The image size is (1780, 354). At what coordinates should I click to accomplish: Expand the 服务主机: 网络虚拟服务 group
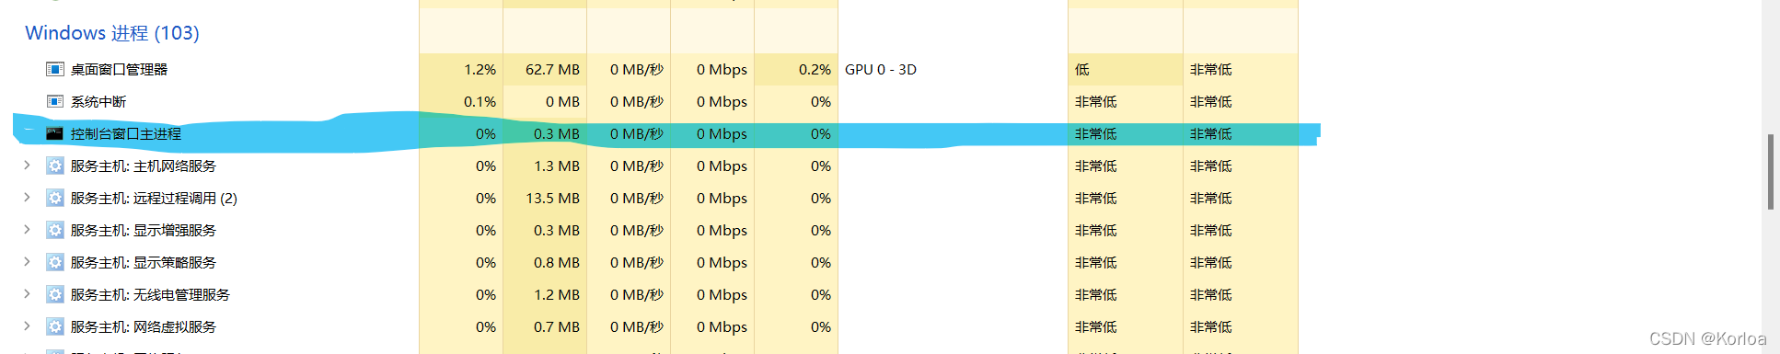tap(27, 326)
